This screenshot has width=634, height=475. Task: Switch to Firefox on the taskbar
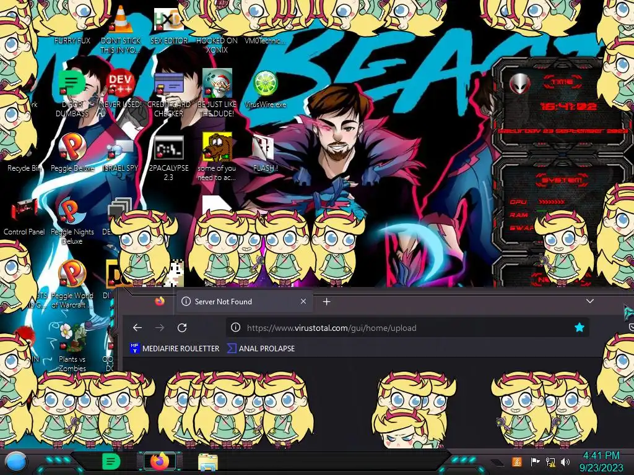pos(160,461)
